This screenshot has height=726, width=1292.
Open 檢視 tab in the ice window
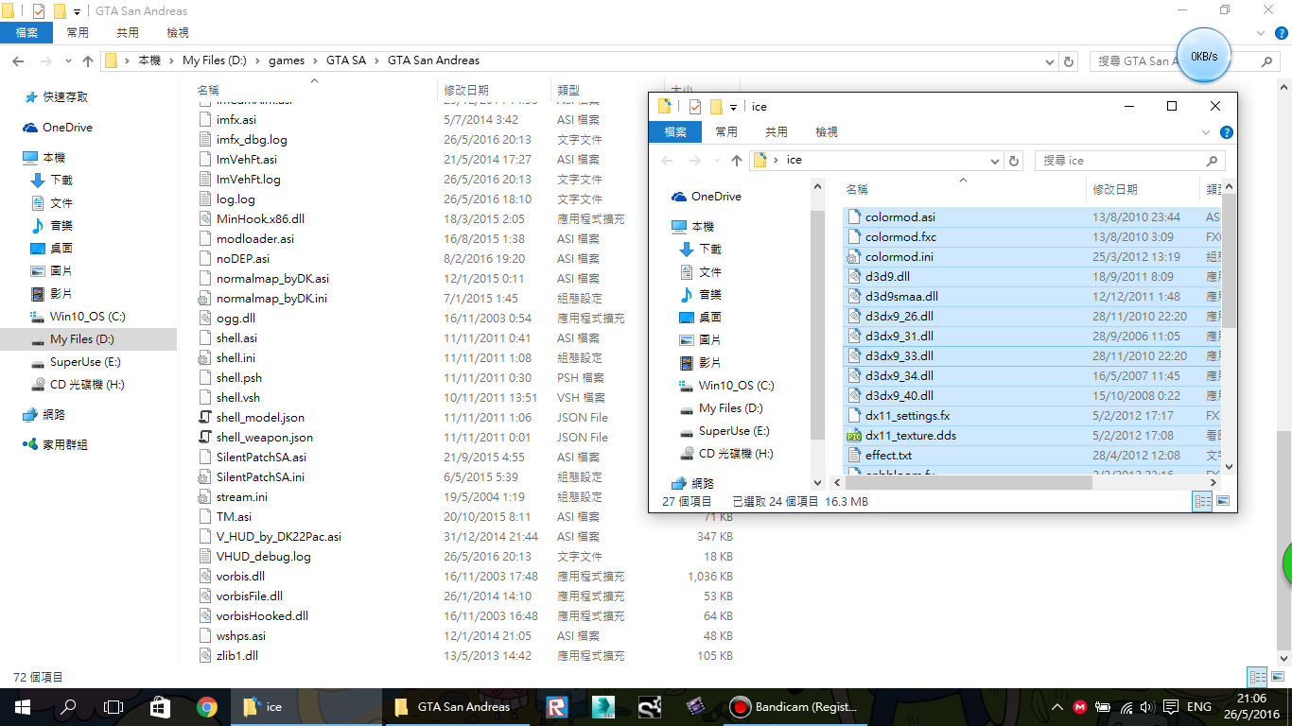pos(827,132)
